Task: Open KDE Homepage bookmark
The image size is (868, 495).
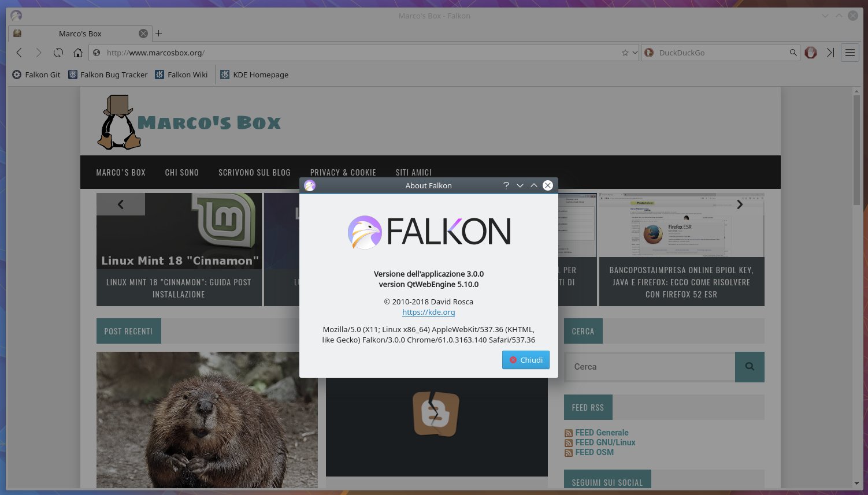Action: point(254,75)
